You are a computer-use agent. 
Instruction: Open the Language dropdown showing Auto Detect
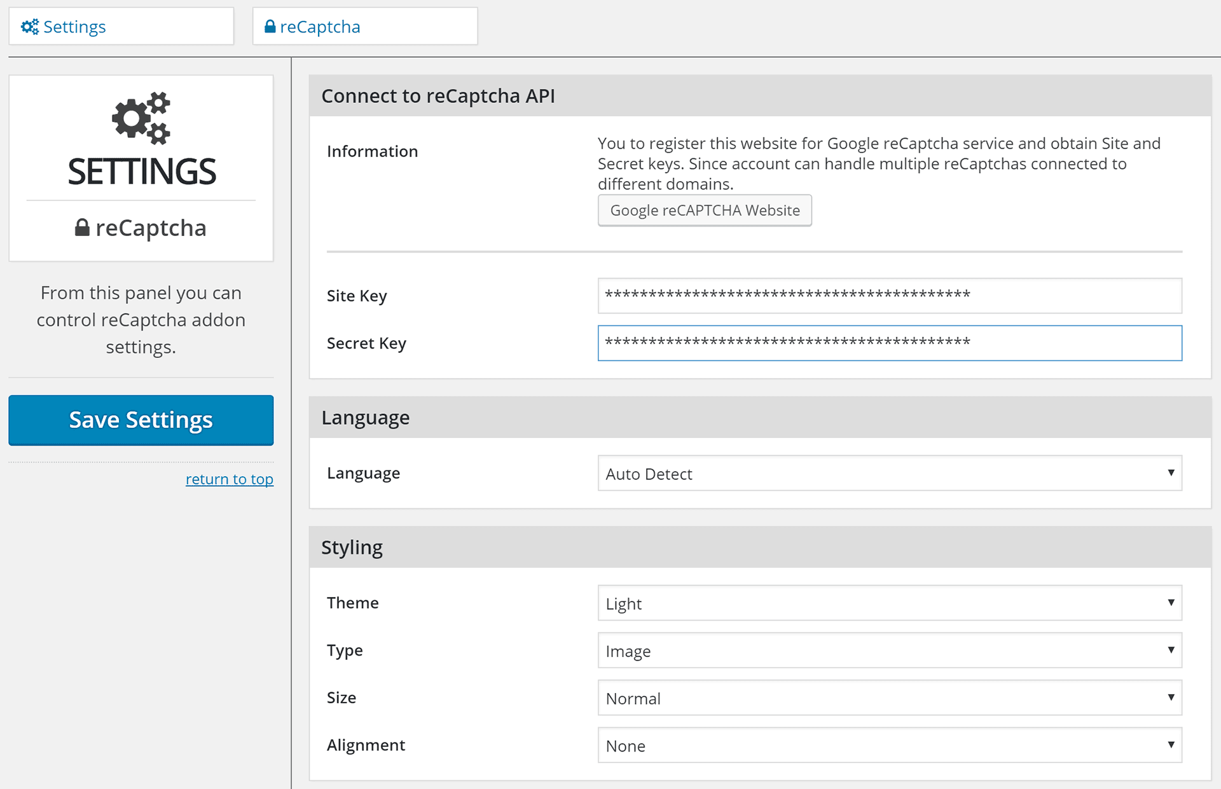coord(890,473)
